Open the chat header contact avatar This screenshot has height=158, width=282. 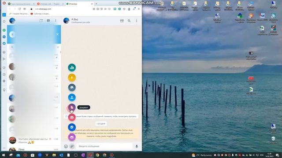(x=67, y=21)
